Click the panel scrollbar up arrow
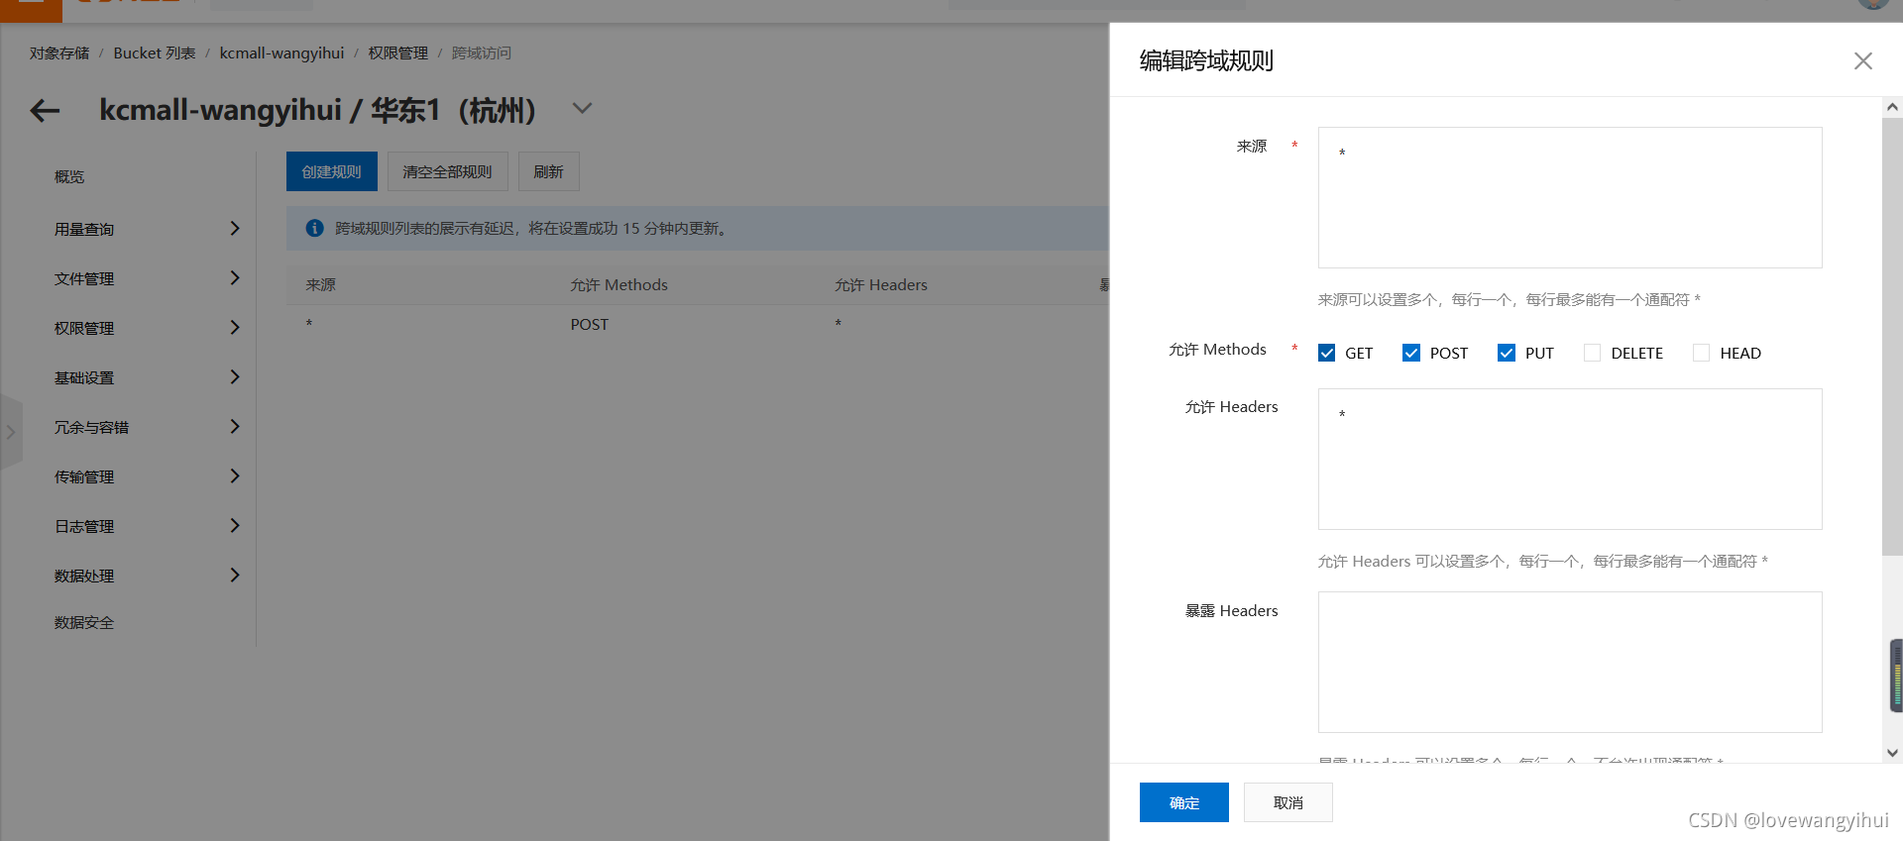This screenshot has height=841, width=1903. click(1892, 107)
